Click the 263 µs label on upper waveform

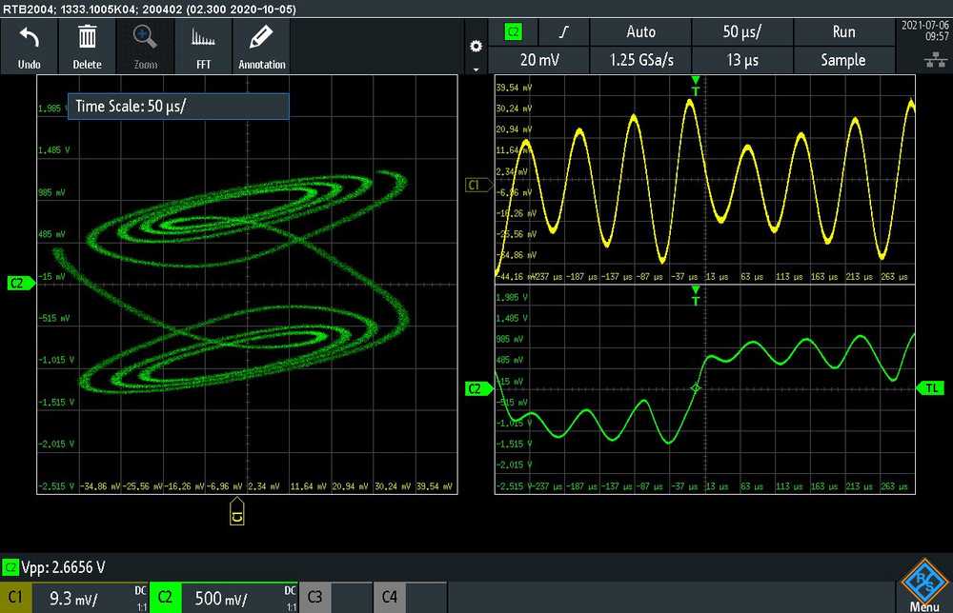tap(894, 276)
